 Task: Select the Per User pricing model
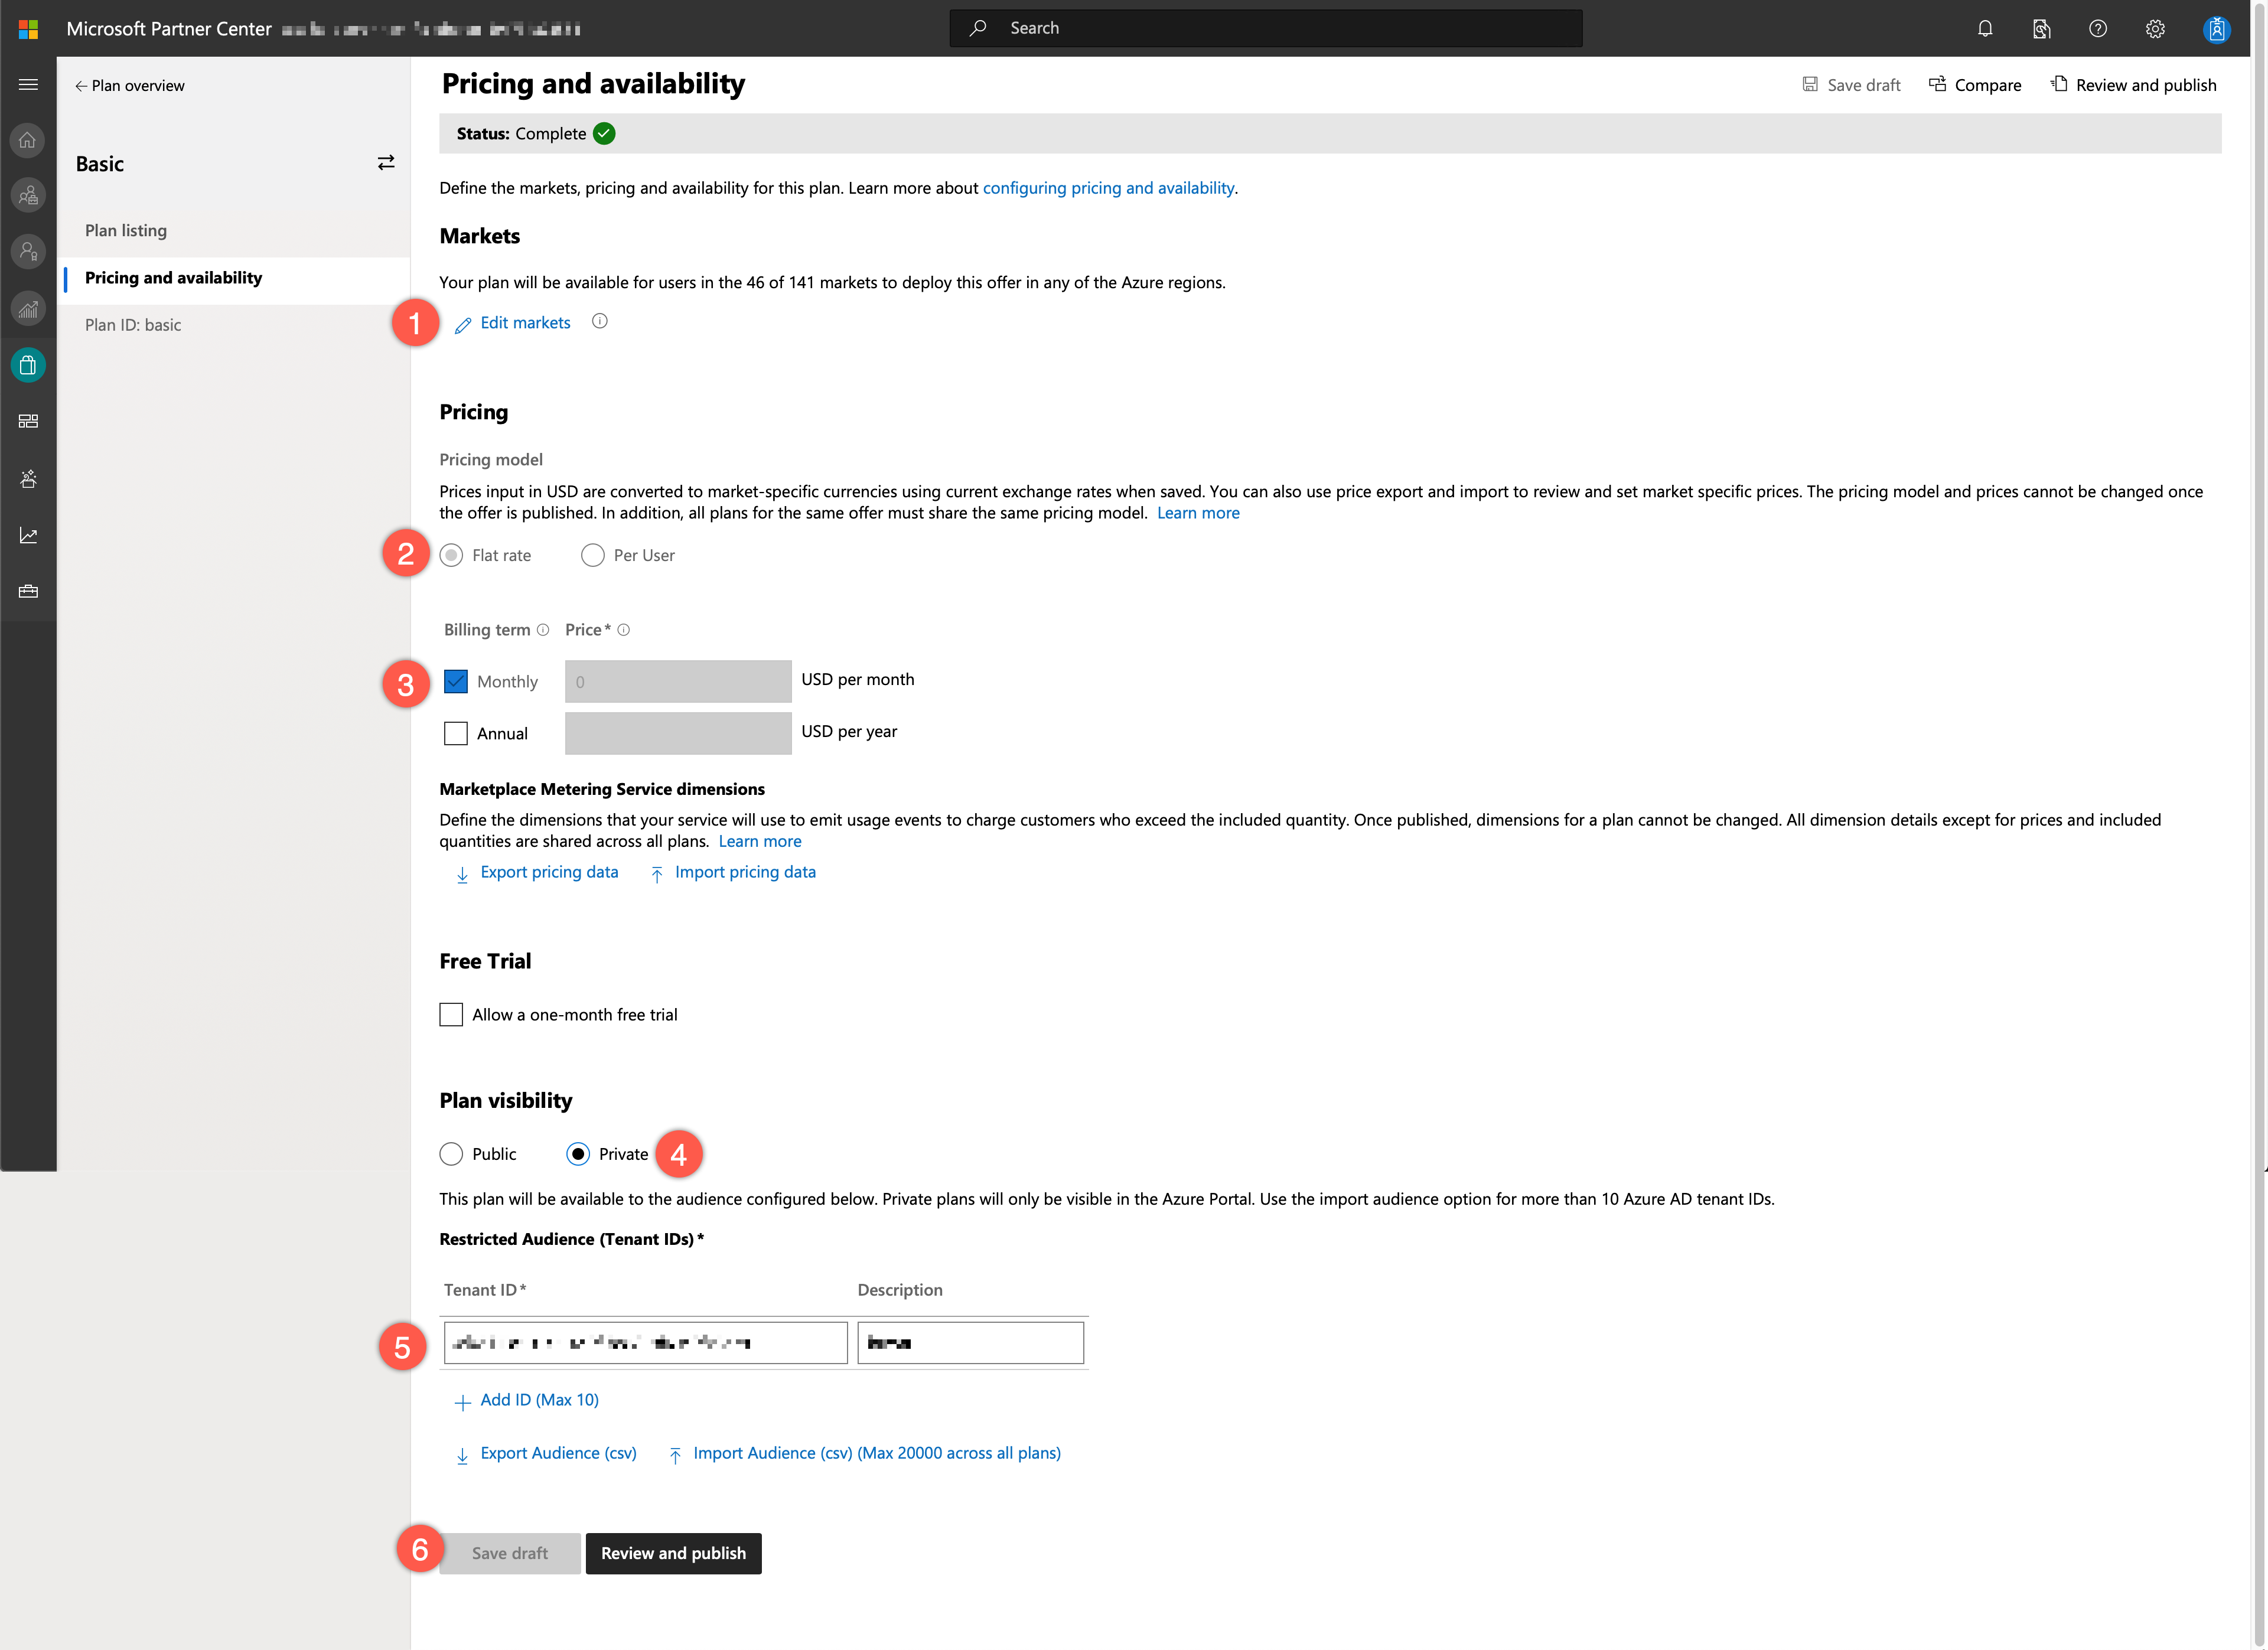[593, 555]
